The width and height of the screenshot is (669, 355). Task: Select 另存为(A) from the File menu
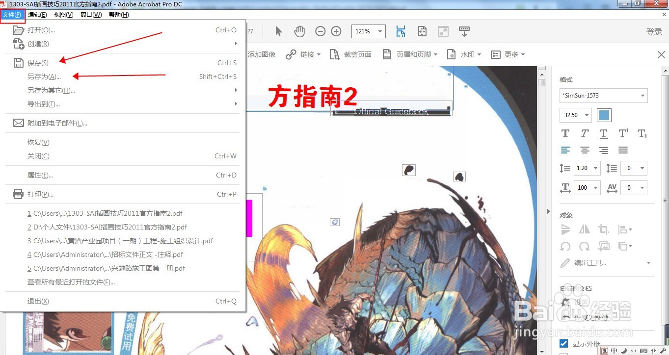(43, 76)
